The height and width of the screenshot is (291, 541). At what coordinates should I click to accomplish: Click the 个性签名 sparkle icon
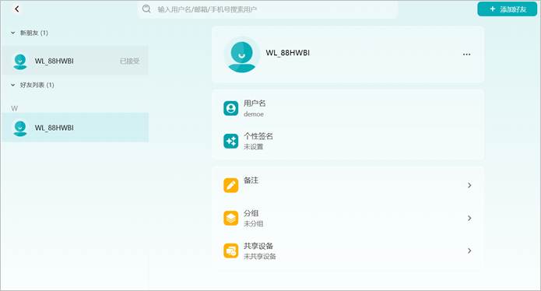pos(231,141)
